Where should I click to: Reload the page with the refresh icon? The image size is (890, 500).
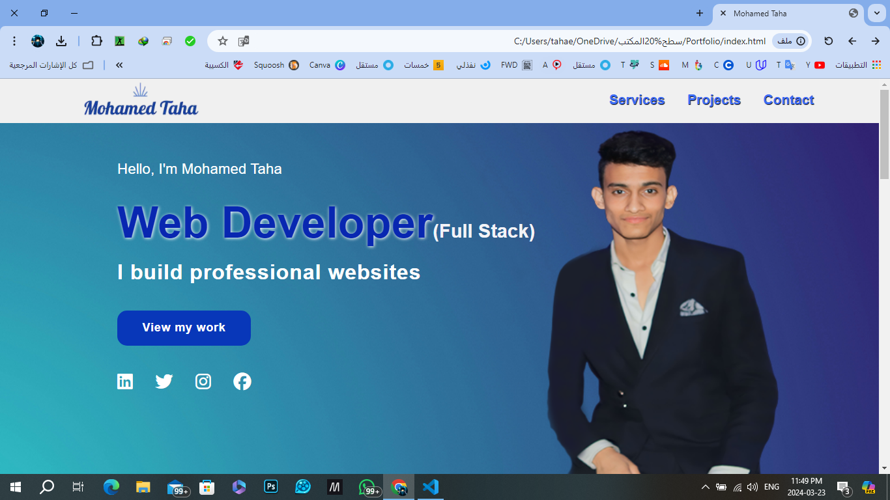[829, 41]
